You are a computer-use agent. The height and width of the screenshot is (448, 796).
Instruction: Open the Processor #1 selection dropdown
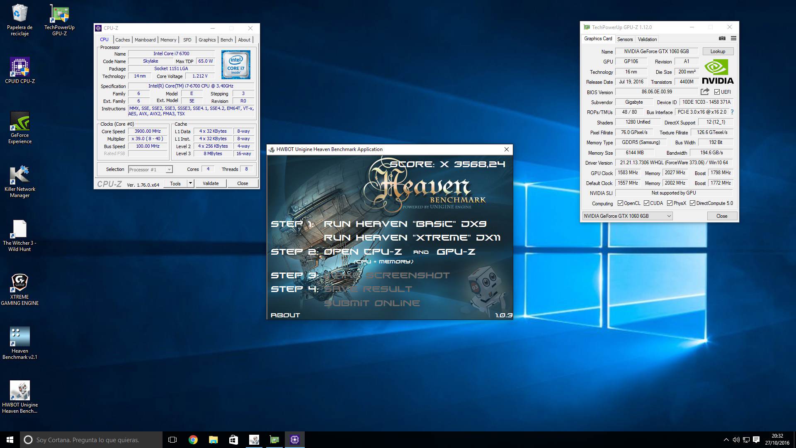click(150, 169)
